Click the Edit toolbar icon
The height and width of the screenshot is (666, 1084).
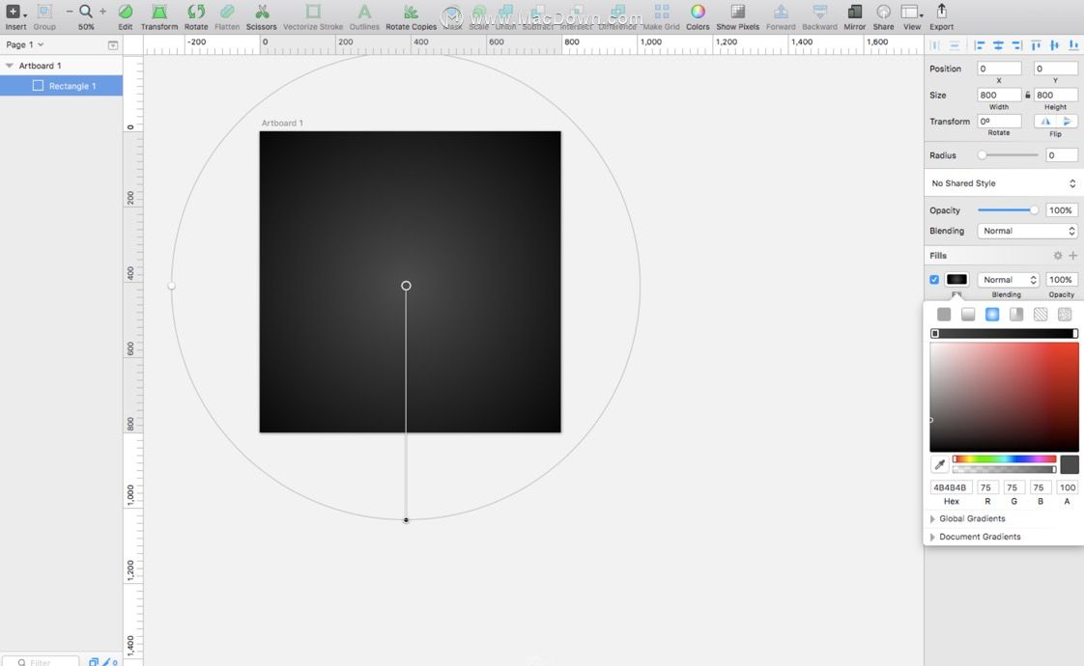126,12
